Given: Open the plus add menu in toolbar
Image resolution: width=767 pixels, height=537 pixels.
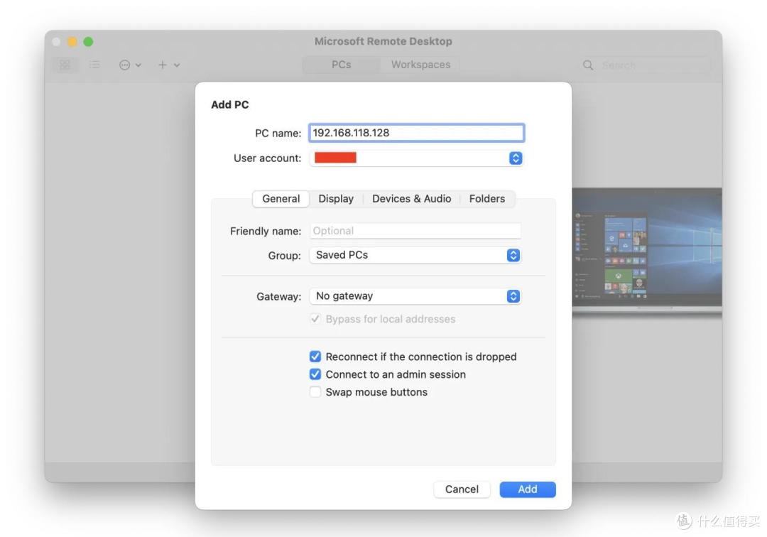Looking at the screenshot, I should [x=168, y=65].
